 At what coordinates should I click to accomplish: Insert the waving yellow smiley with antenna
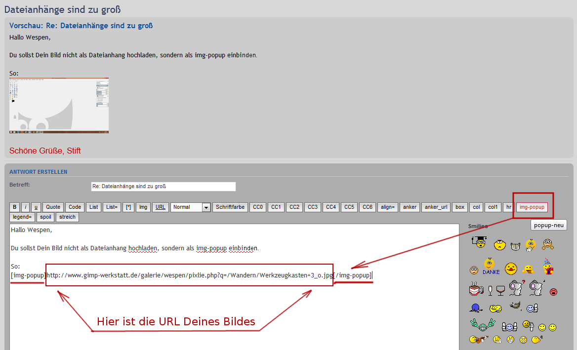(x=531, y=245)
